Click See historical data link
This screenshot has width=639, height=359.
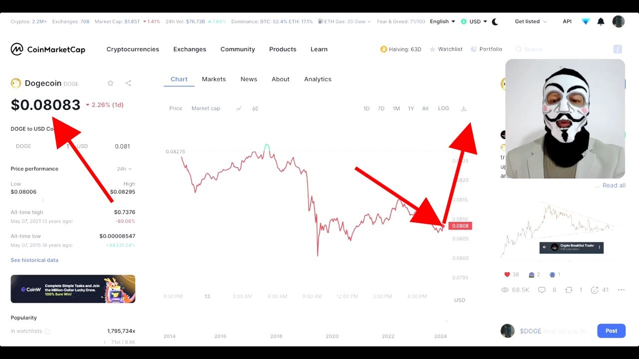pyautogui.click(x=34, y=260)
